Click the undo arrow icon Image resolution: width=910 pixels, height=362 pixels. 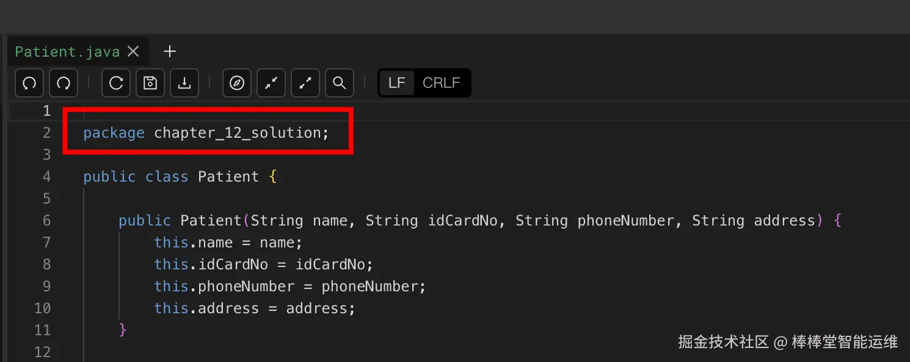point(29,83)
